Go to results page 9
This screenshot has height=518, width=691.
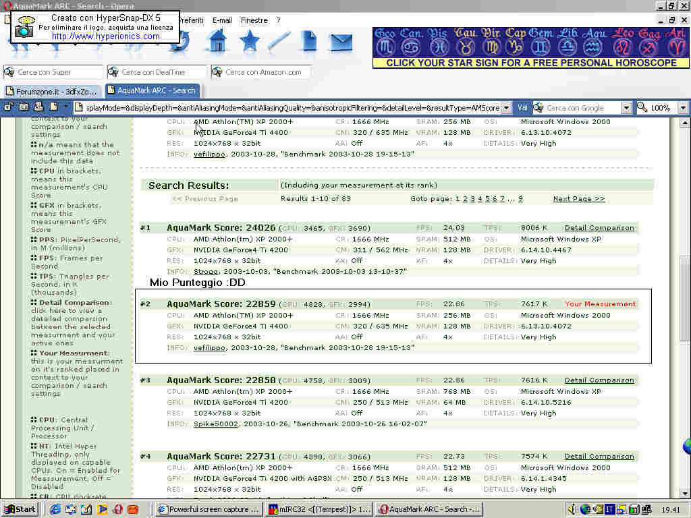coord(520,199)
